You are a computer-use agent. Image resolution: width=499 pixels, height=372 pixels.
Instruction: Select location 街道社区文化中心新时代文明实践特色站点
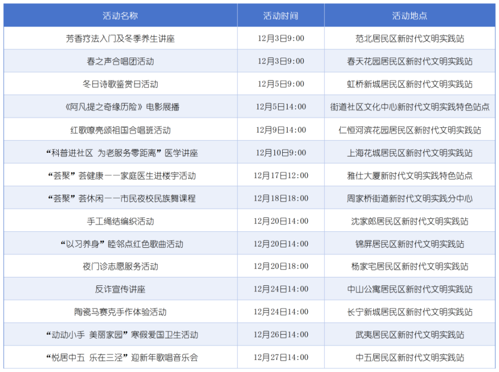click(x=410, y=107)
